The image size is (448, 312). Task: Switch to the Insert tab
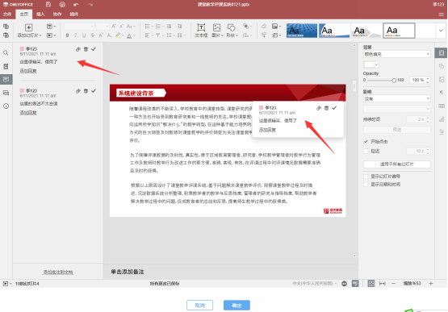[x=40, y=14]
